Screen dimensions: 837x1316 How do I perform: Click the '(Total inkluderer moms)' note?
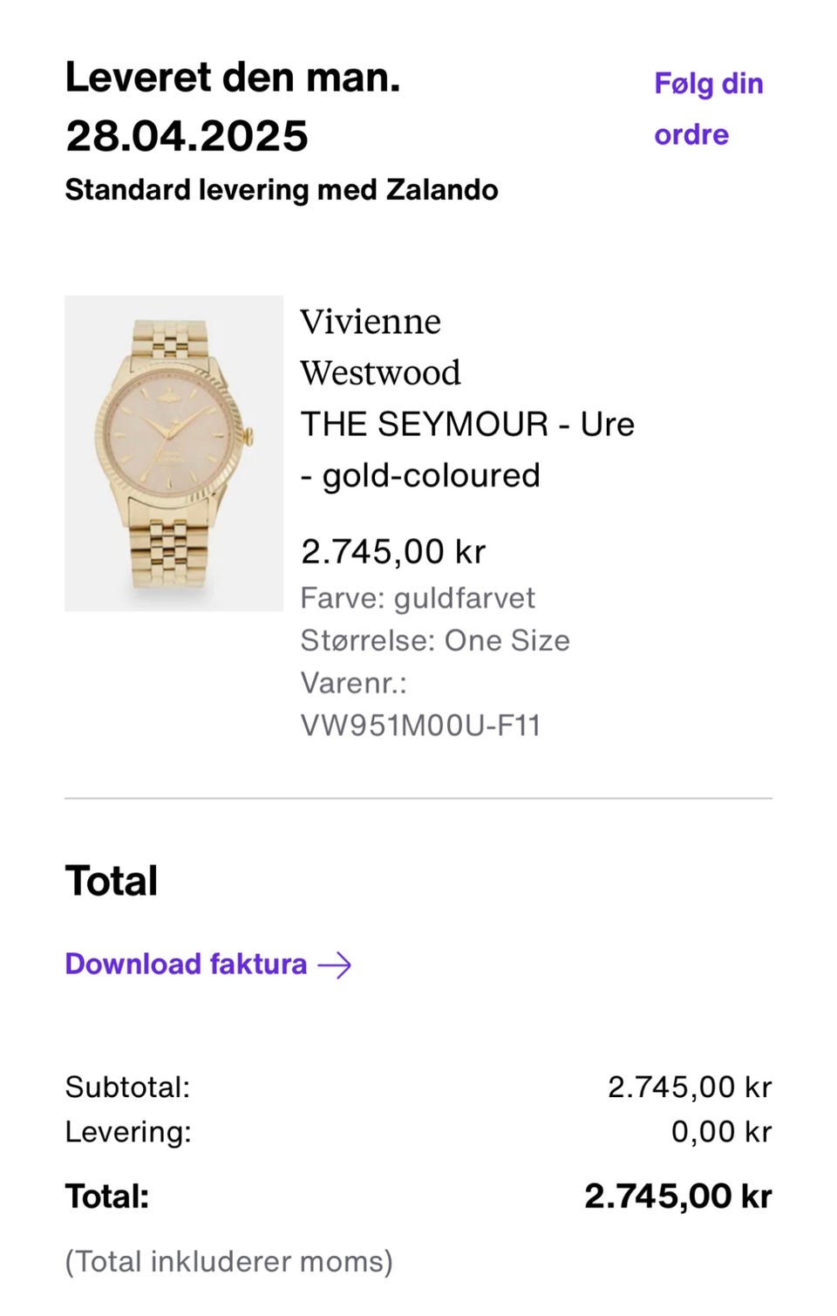click(x=228, y=1262)
